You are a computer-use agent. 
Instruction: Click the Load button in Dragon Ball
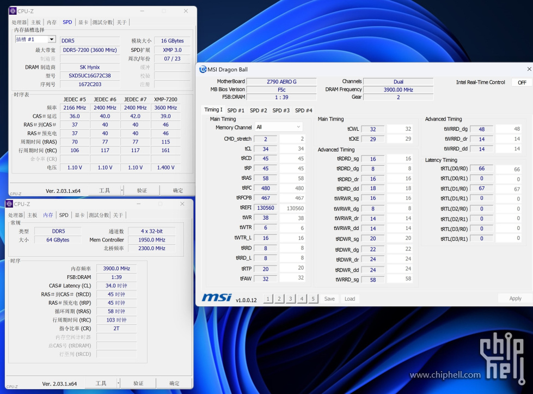[x=350, y=299]
